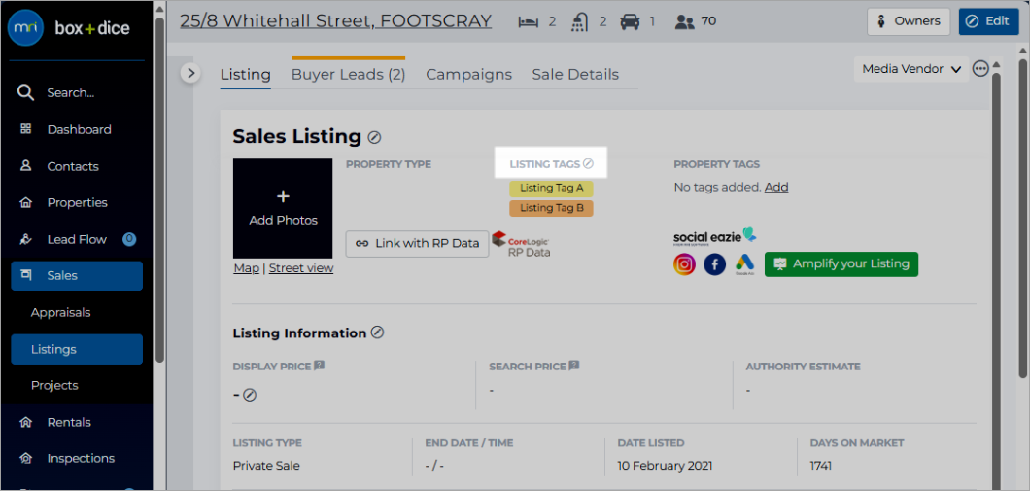
Task: Open the Map link
Action: click(x=247, y=268)
